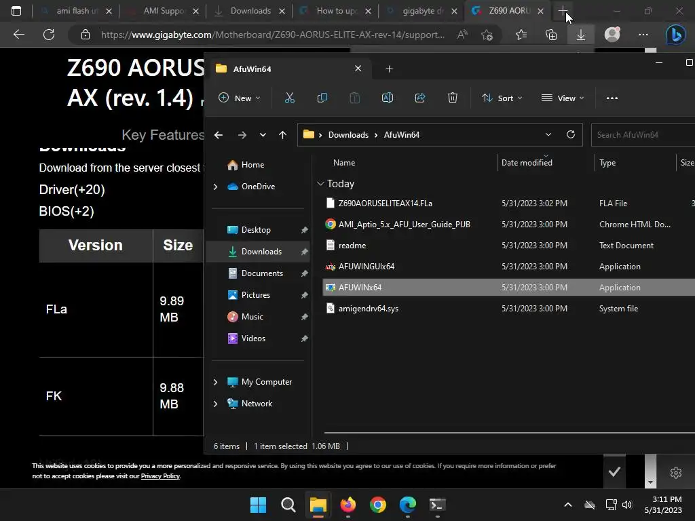Open the Edge Downloads toolbar icon
This screenshot has height=521, width=695.
pos(581,35)
